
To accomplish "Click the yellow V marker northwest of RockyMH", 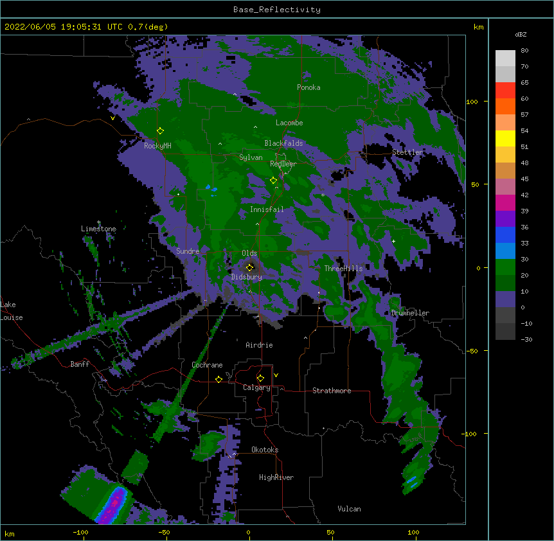I will 112,118.
